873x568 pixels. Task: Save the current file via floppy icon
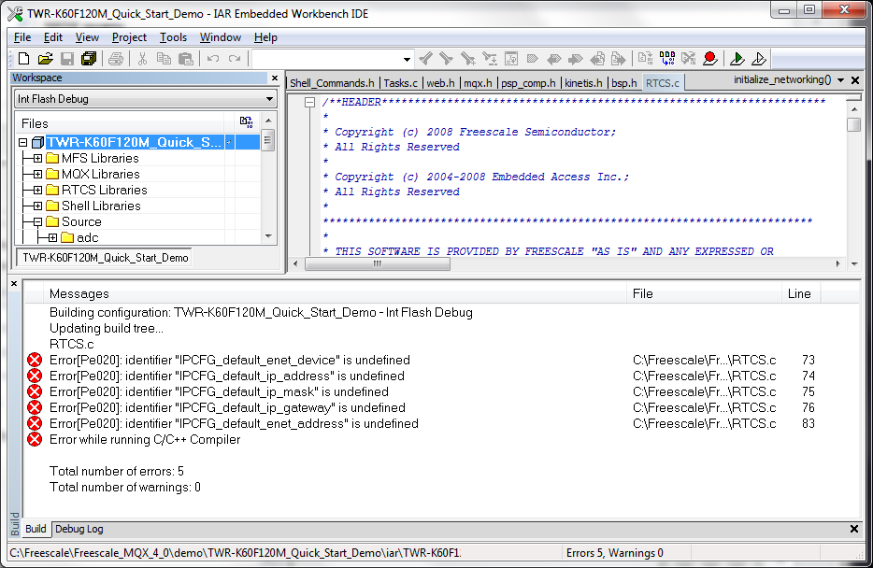tap(67, 59)
